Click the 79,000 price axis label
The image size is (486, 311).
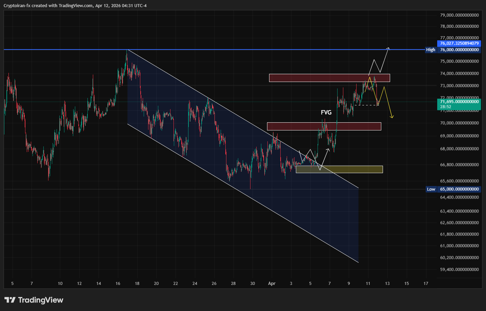point(459,15)
